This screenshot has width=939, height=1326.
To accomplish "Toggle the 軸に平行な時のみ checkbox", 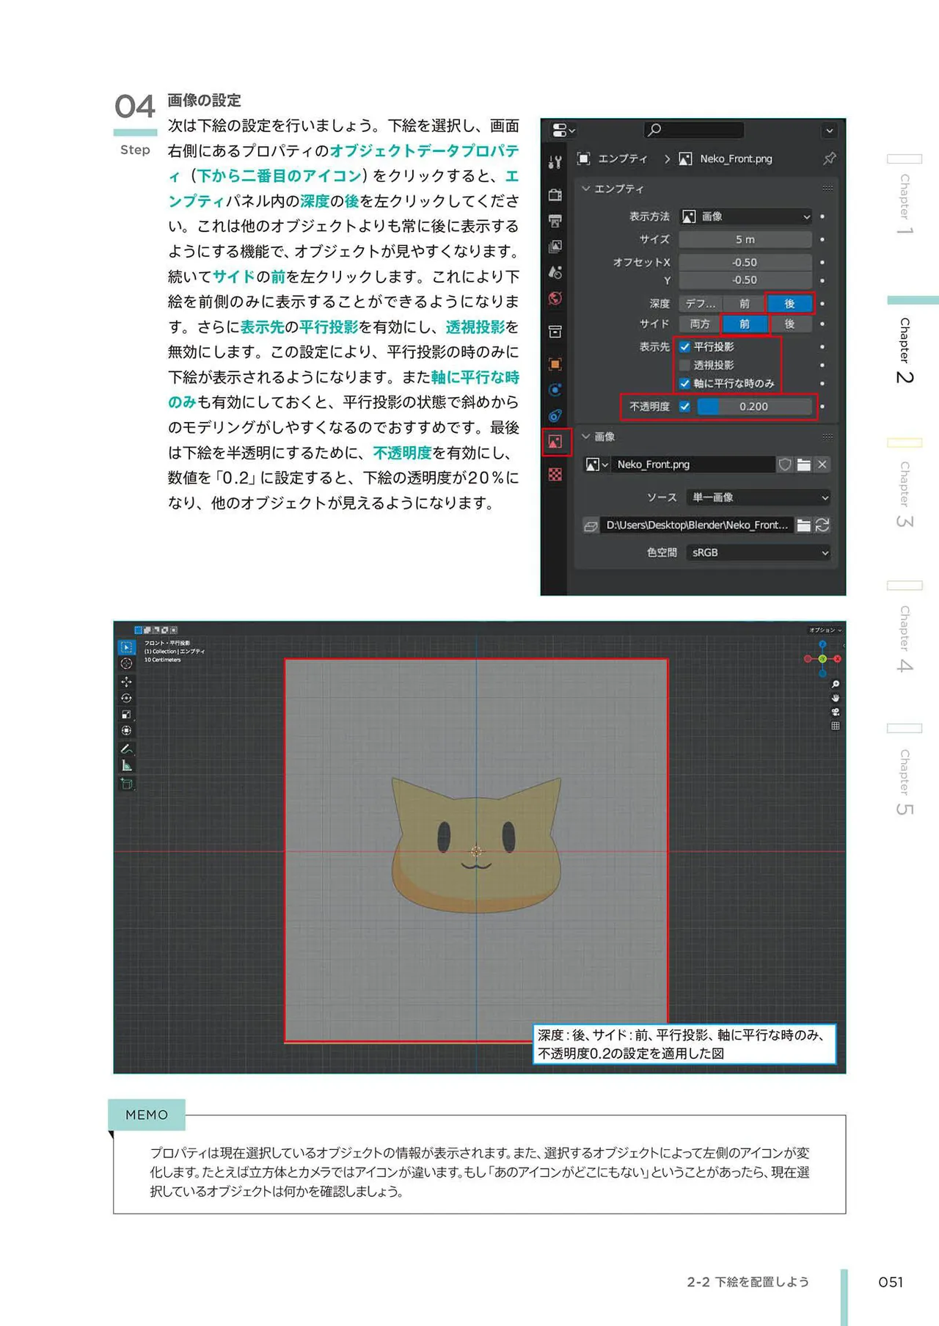I will coord(684,384).
